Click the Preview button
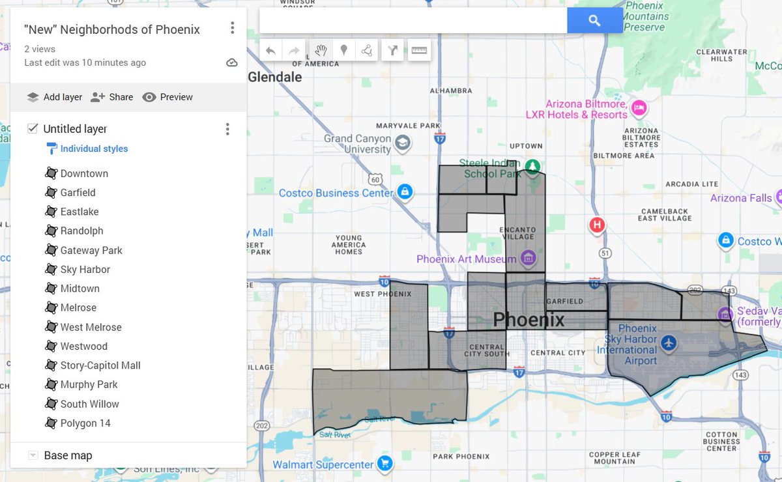Viewport: 782px width, 482px height. [x=167, y=97]
